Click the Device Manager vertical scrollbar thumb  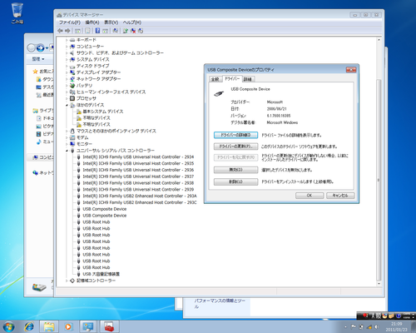click(x=379, y=180)
